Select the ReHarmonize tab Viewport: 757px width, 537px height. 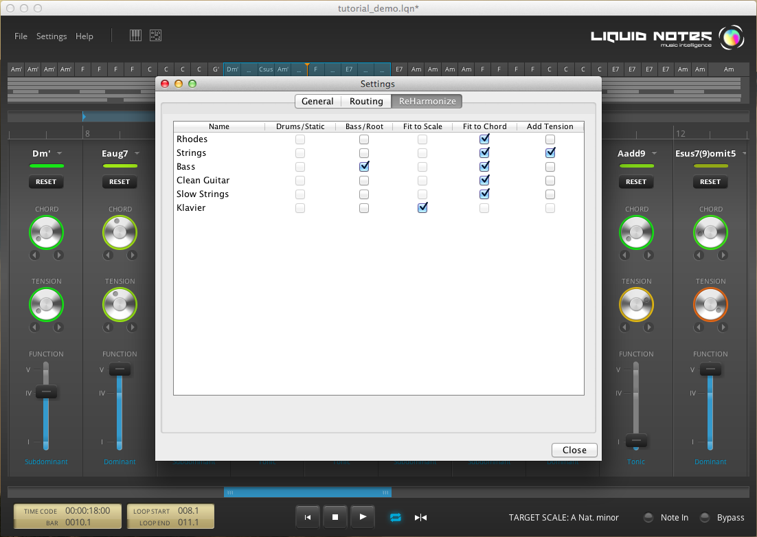(x=427, y=102)
